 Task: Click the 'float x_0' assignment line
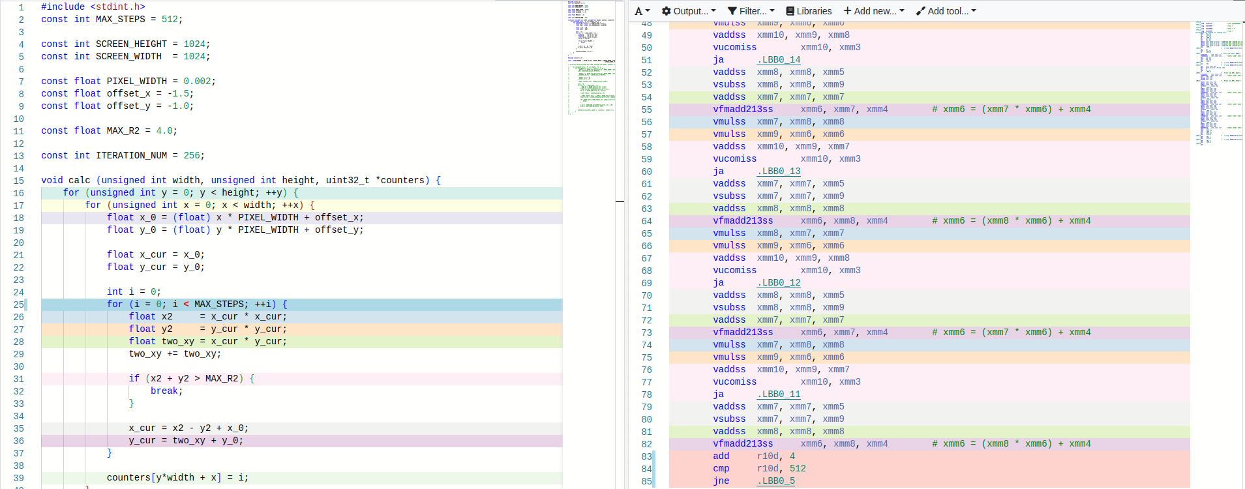pyautogui.click(x=235, y=217)
